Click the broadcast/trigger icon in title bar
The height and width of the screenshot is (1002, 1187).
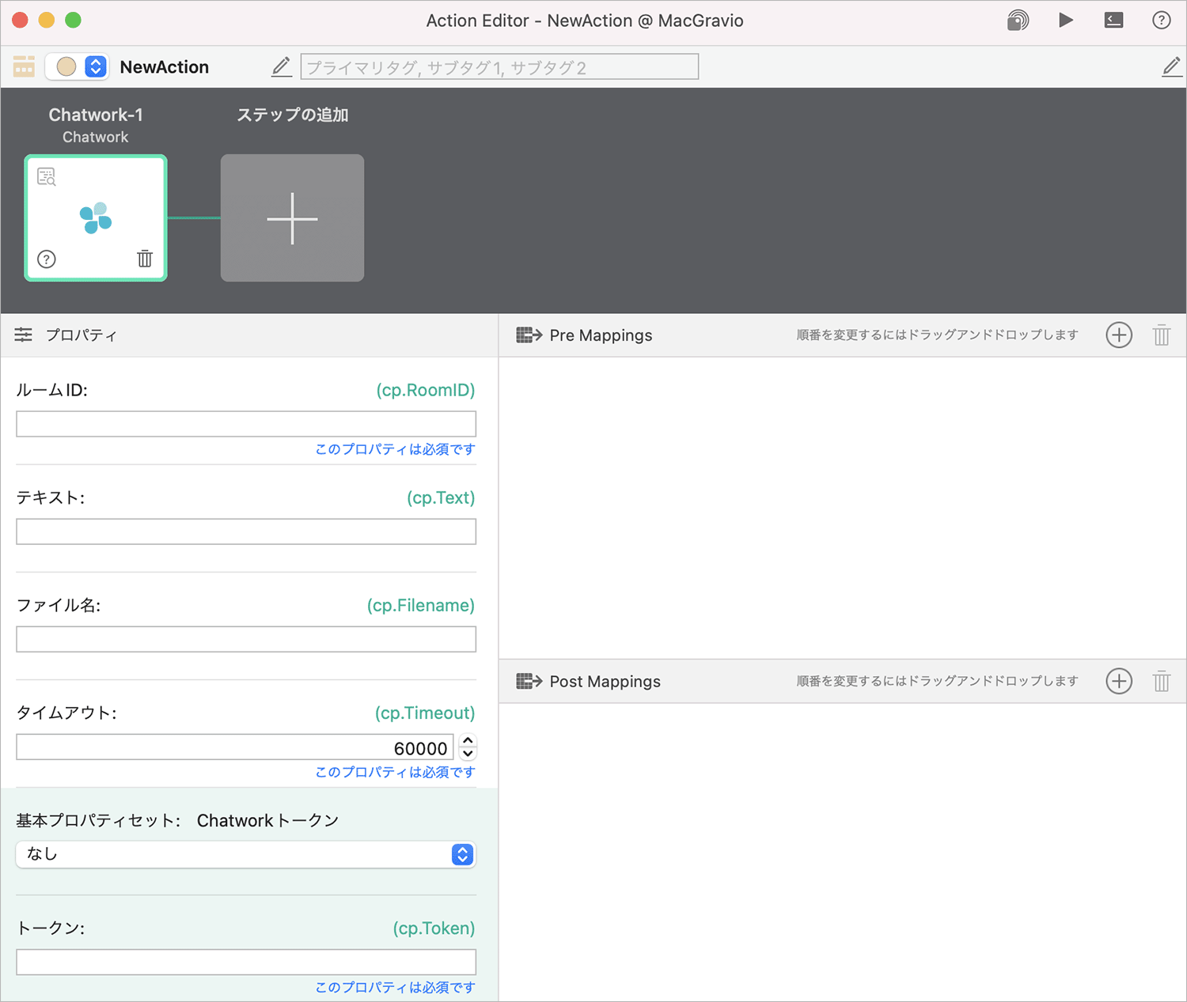[x=1018, y=20]
